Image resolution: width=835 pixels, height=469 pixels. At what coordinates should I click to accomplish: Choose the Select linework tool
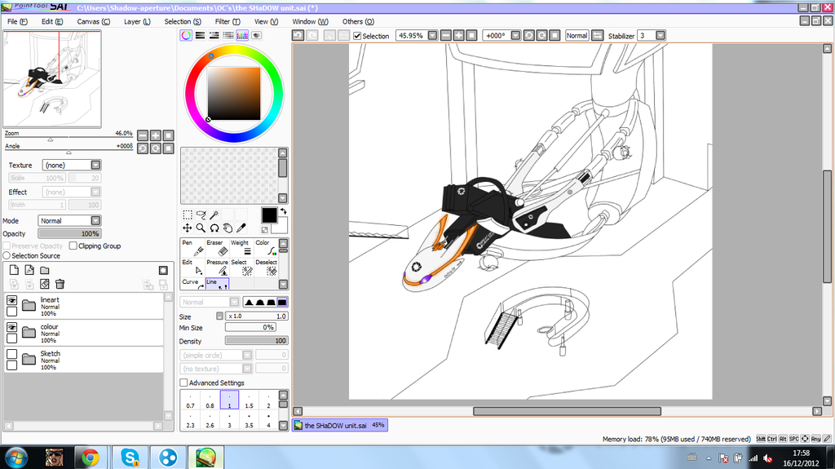point(241,268)
